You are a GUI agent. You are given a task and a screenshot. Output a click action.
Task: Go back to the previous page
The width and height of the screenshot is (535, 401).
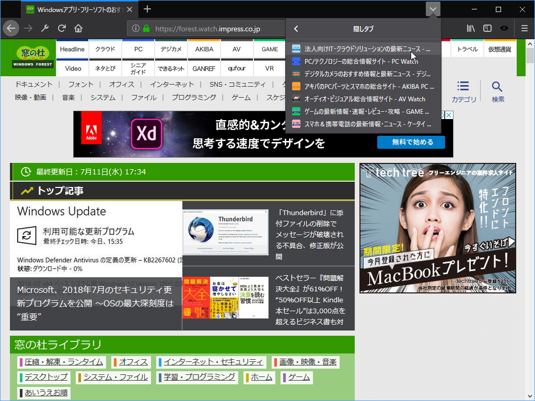pyautogui.click(x=10, y=28)
